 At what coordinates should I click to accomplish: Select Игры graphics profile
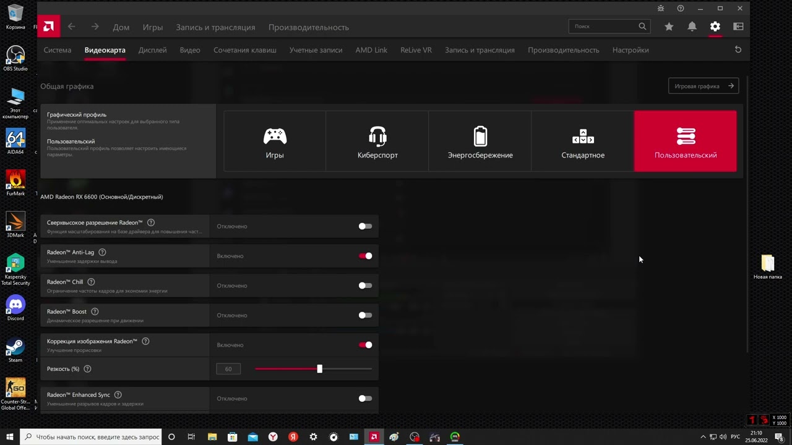pyautogui.click(x=275, y=142)
